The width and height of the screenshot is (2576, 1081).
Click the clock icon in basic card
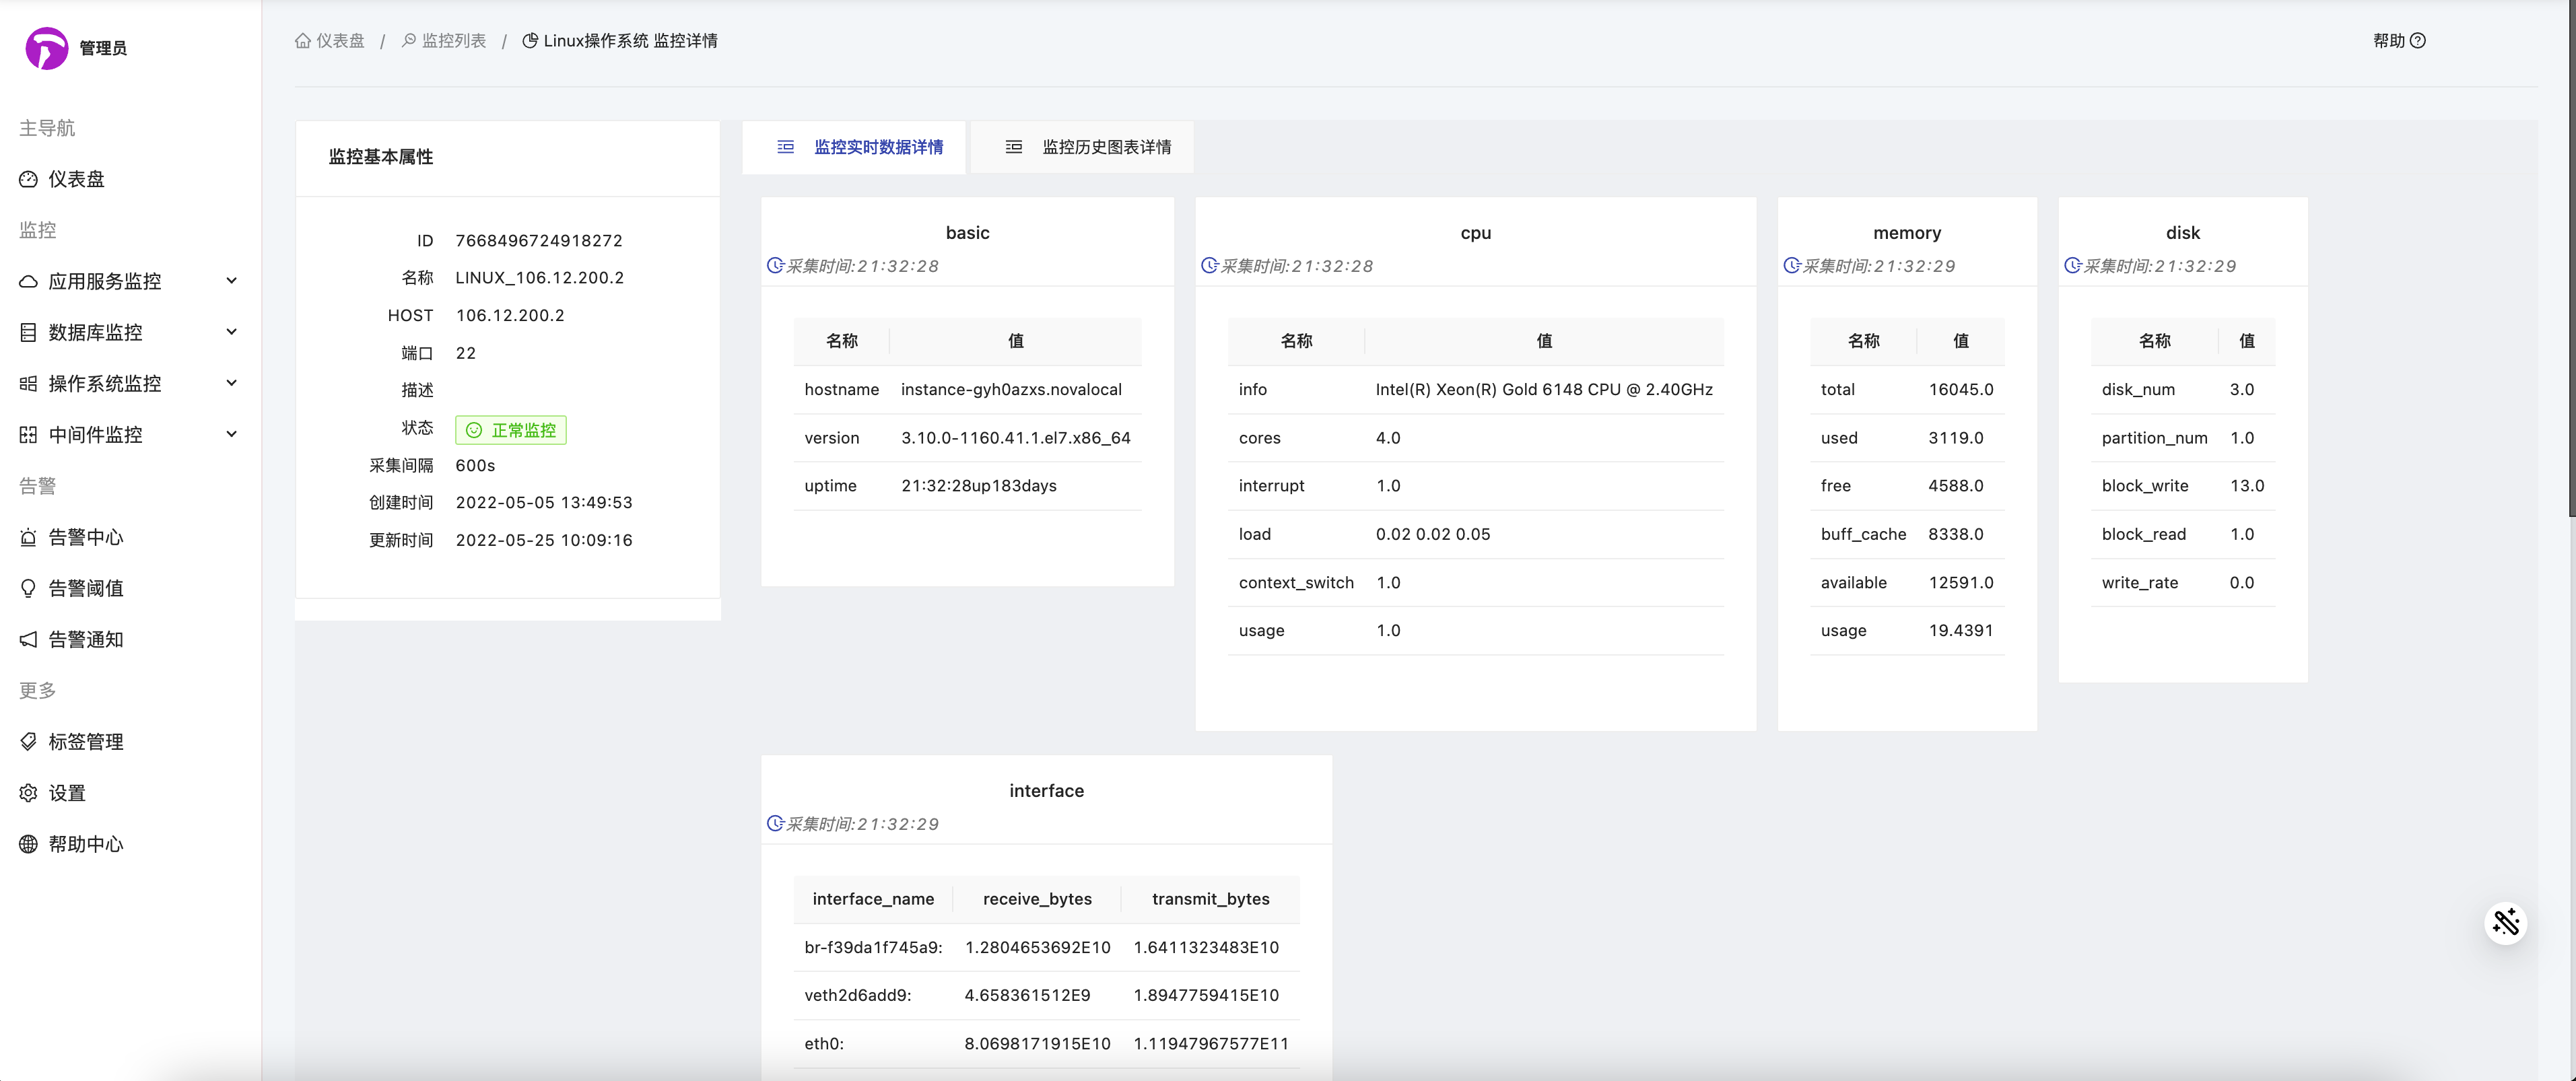coord(775,266)
